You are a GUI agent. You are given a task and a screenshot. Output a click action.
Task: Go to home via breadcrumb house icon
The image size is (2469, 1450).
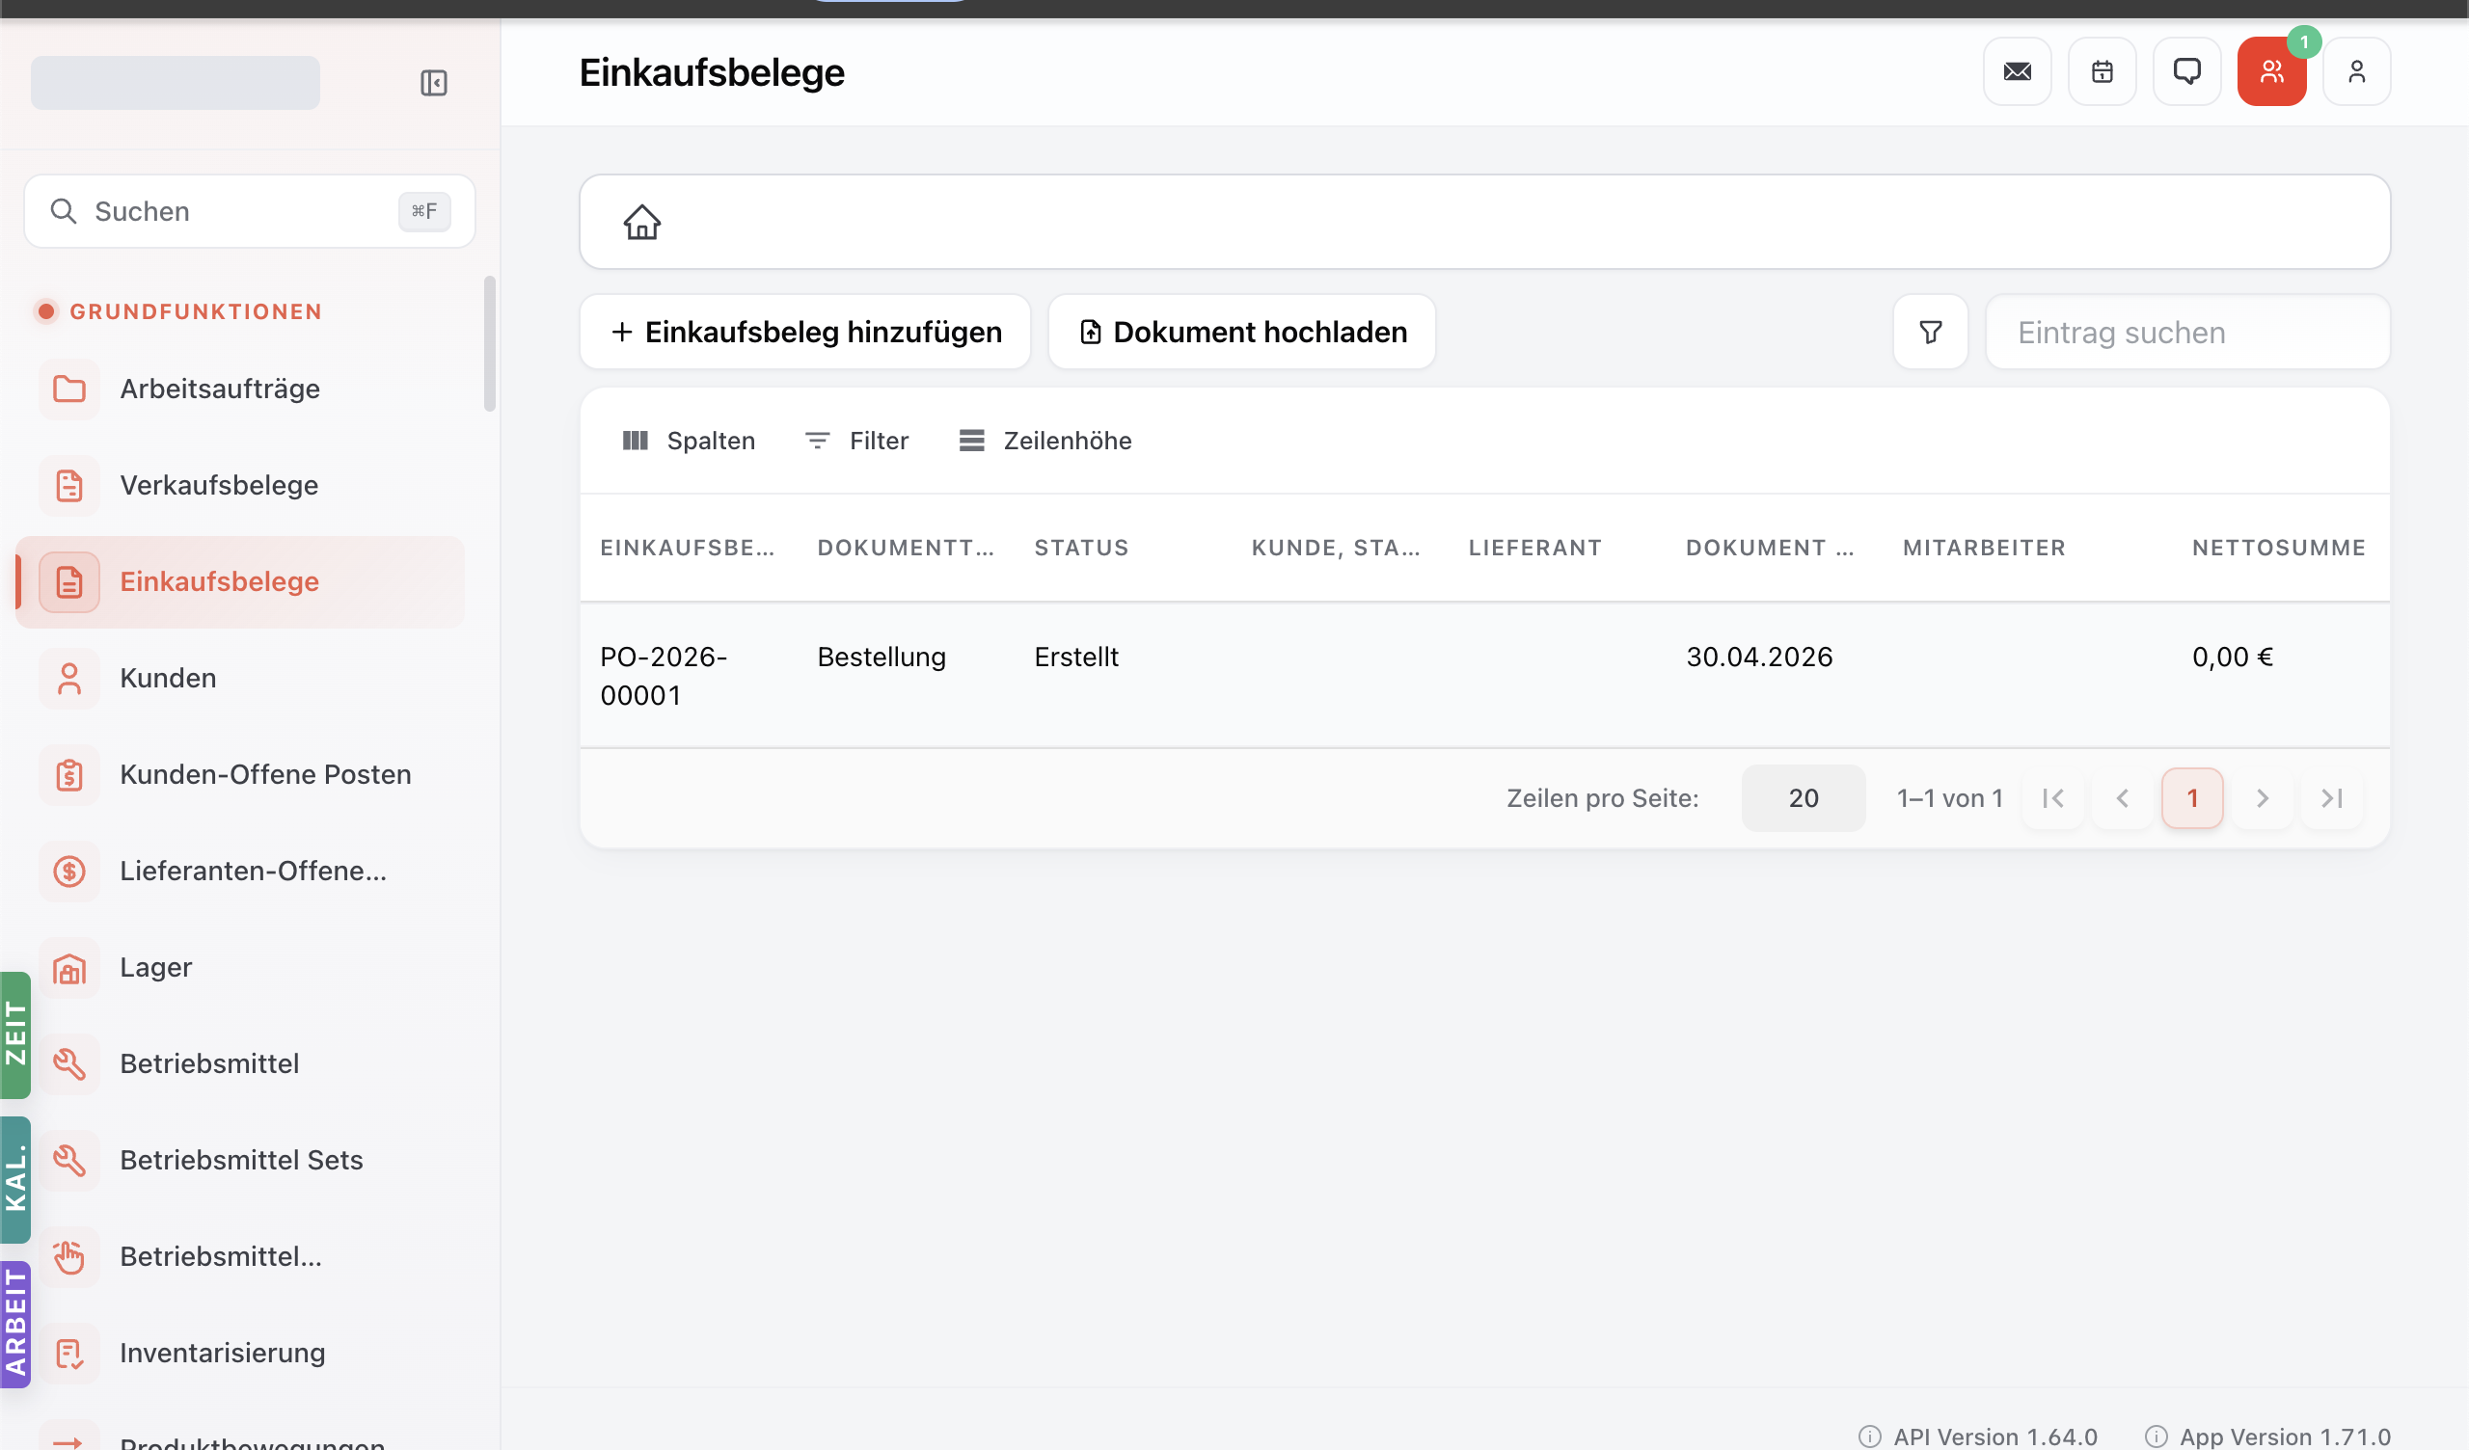point(641,222)
